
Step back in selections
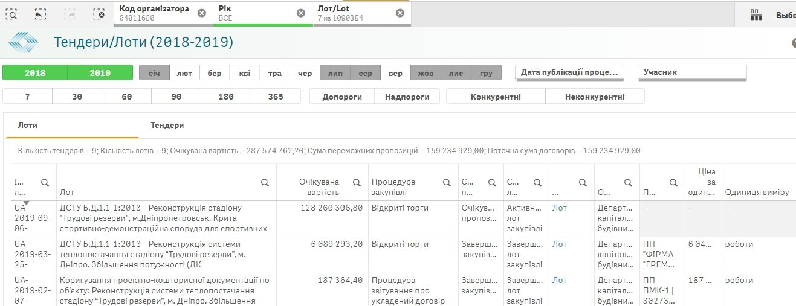pyautogui.click(x=40, y=14)
